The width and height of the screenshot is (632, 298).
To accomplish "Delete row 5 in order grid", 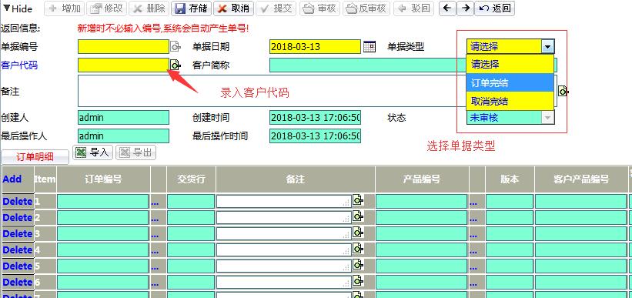I will tap(18, 266).
